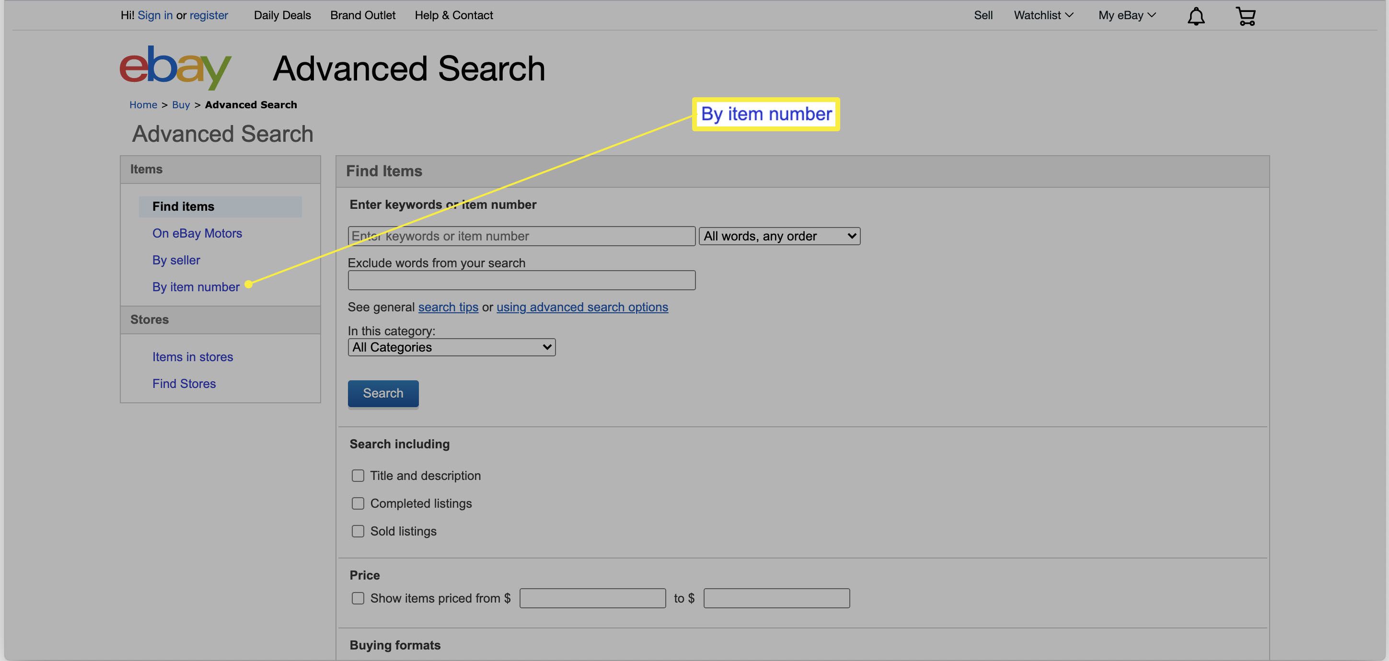Click the keywords or item number field
The image size is (1389, 661).
(x=521, y=236)
